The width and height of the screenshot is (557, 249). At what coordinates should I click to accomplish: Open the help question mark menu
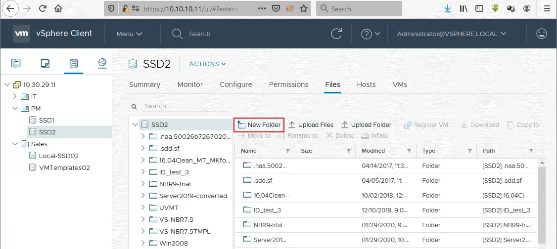[x=370, y=34]
